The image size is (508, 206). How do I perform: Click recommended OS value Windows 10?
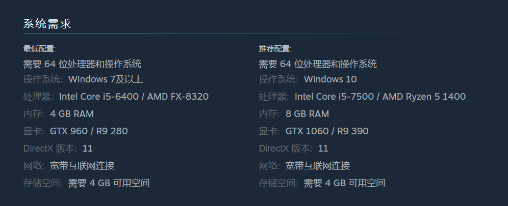coord(330,79)
